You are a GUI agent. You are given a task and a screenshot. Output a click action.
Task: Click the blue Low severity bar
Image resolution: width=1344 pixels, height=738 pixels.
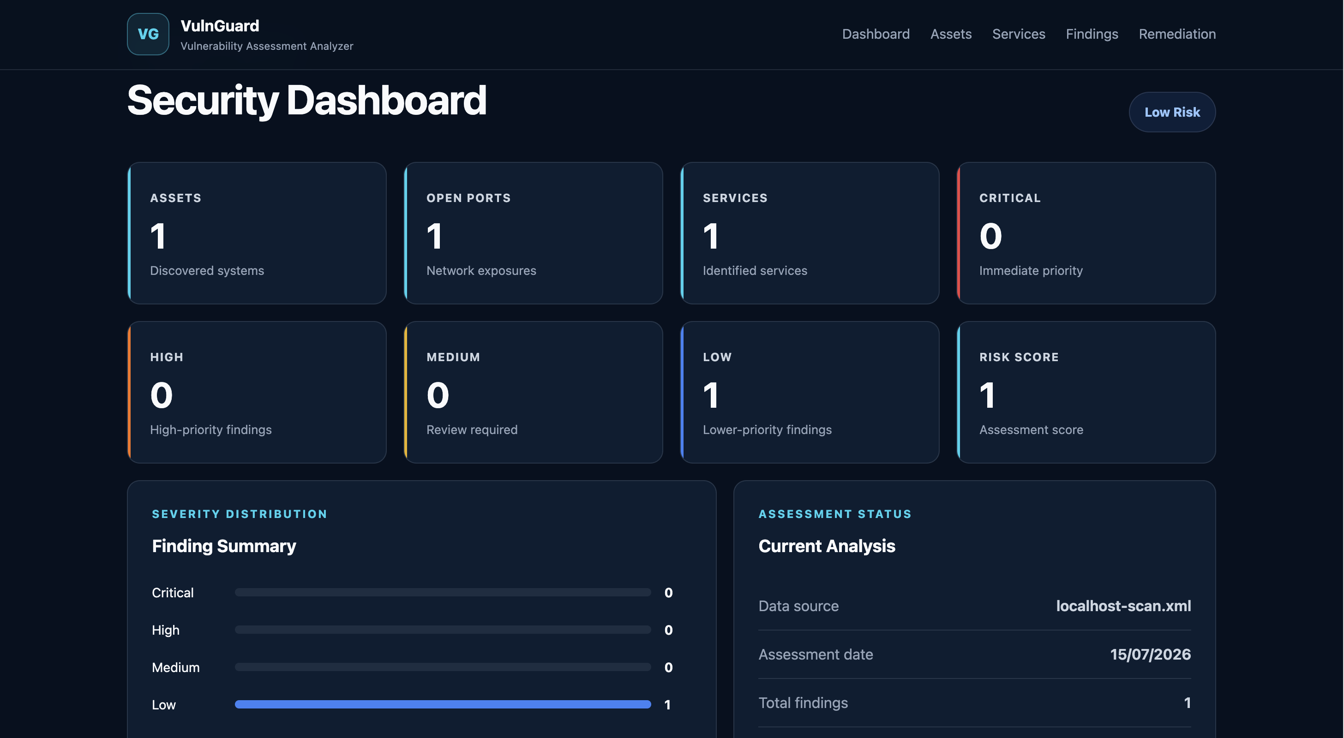coord(443,705)
